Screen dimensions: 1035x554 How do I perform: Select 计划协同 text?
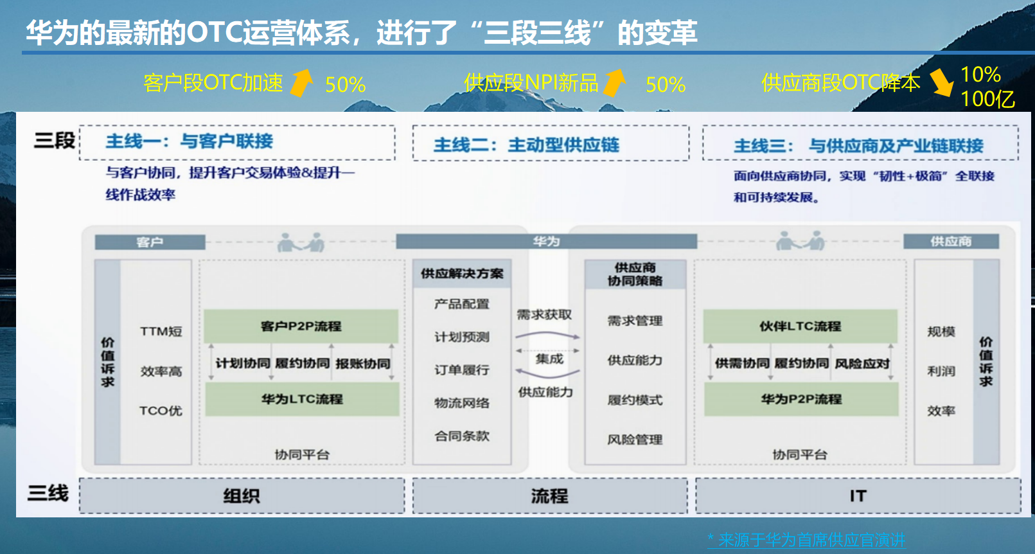pos(242,364)
